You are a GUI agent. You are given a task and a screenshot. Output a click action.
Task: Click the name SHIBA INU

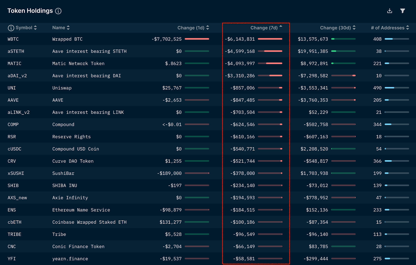point(64,185)
